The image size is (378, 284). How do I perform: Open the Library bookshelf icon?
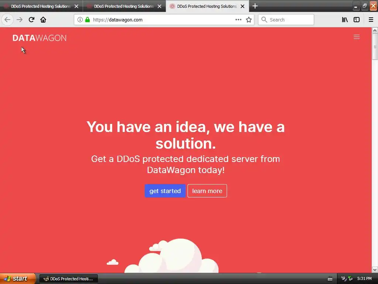(x=345, y=20)
